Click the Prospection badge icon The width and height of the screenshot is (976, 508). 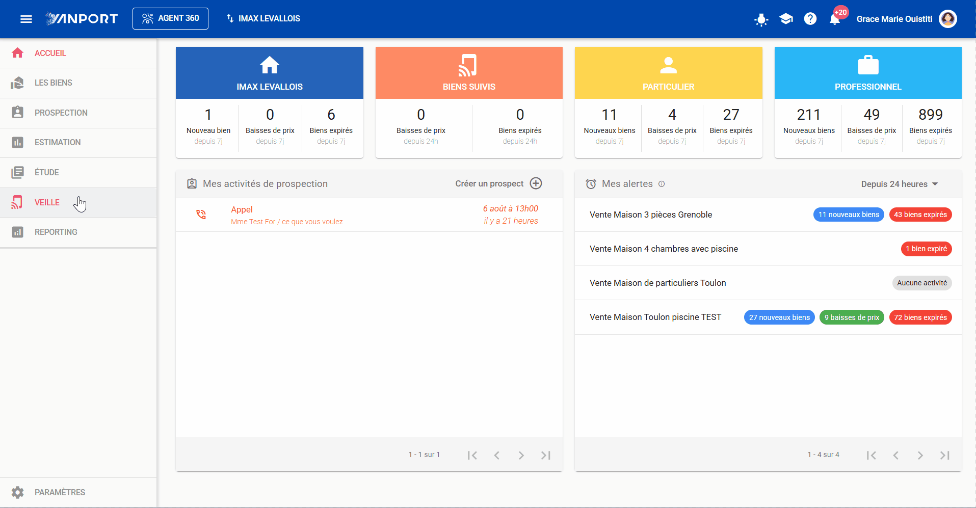point(17,112)
